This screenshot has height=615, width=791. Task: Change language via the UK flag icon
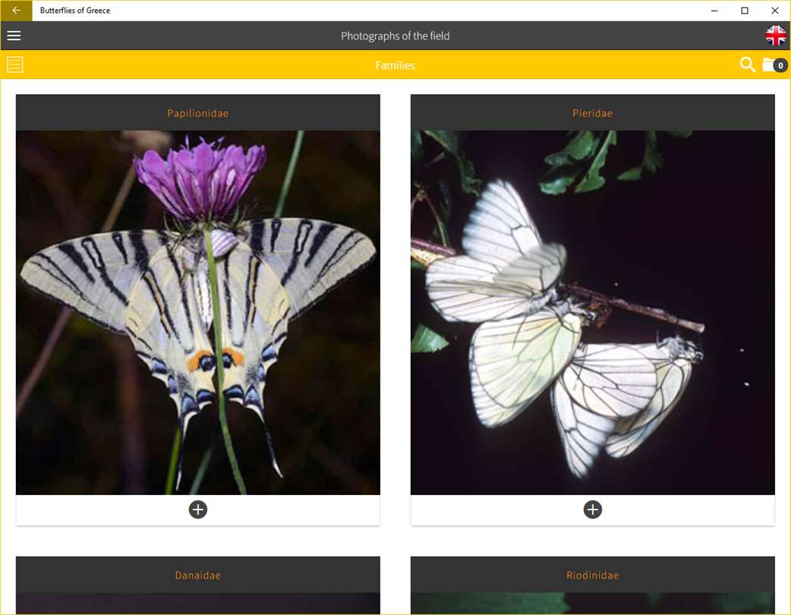(775, 36)
